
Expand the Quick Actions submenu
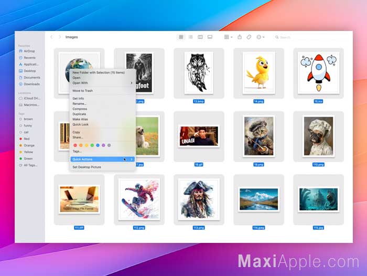[103, 160]
